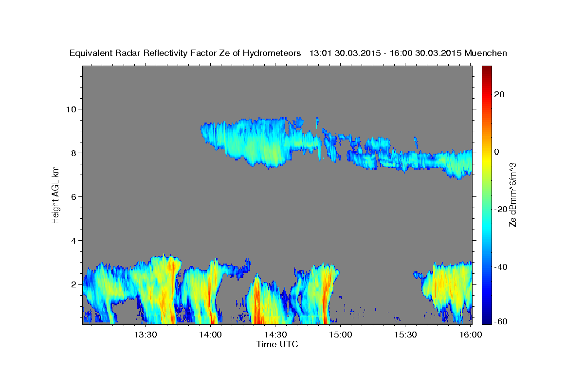The width and height of the screenshot is (584, 389).
Task: Click the colorbar label 0
Action: [496, 152]
